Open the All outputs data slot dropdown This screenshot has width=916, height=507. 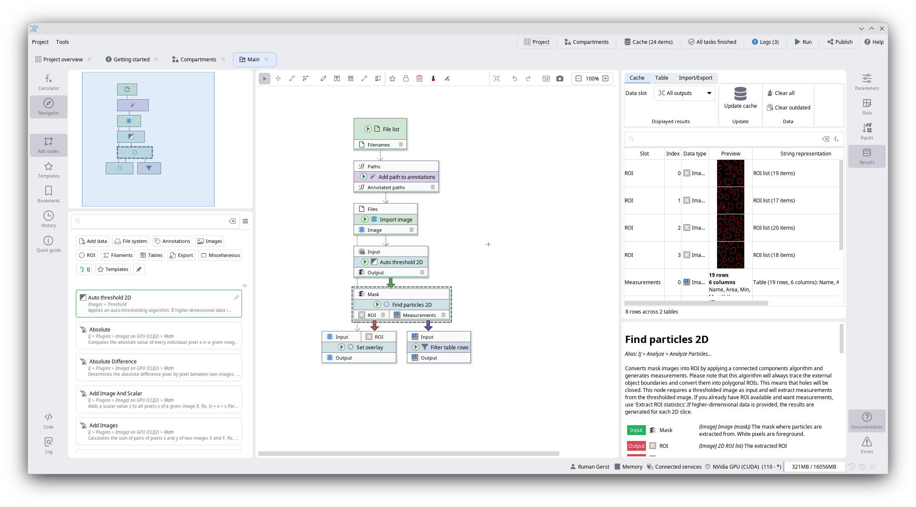point(685,93)
